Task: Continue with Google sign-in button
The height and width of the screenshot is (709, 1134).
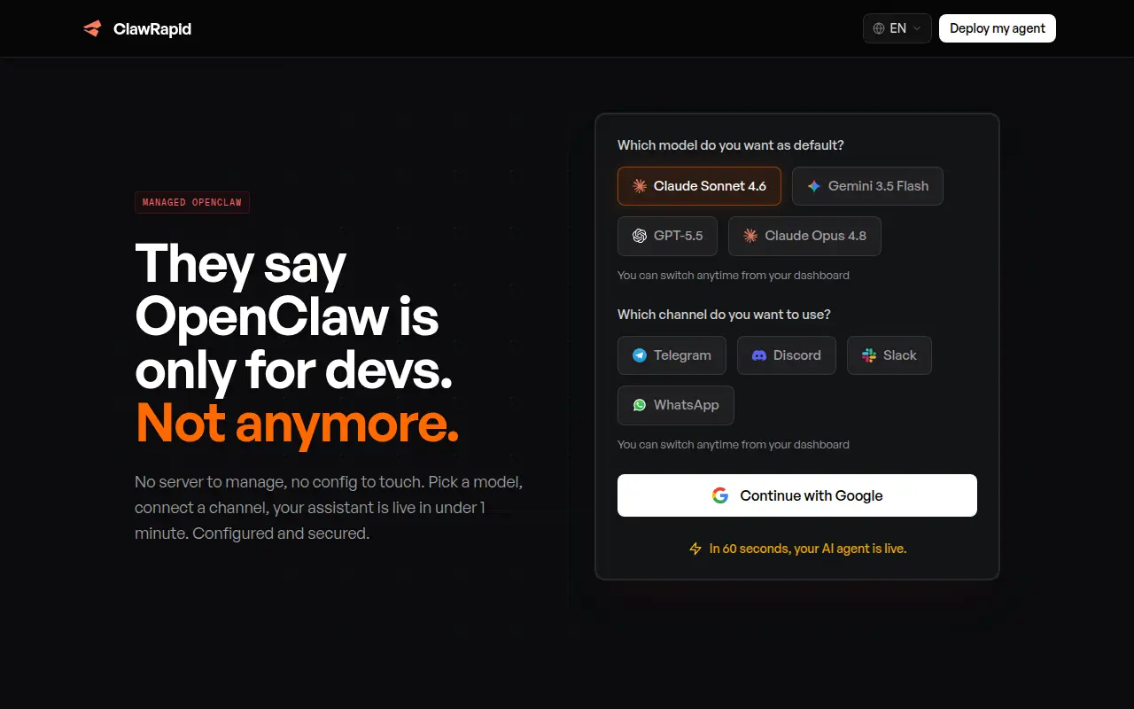Action: (x=797, y=495)
